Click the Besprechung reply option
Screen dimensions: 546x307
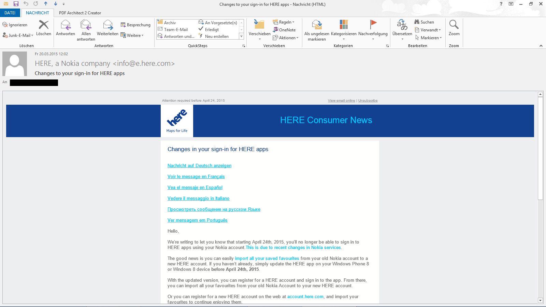(x=135, y=25)
